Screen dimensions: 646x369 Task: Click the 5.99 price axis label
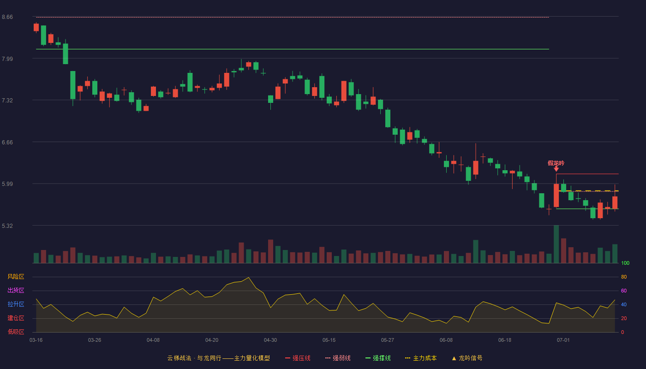[x=7, y=184]
